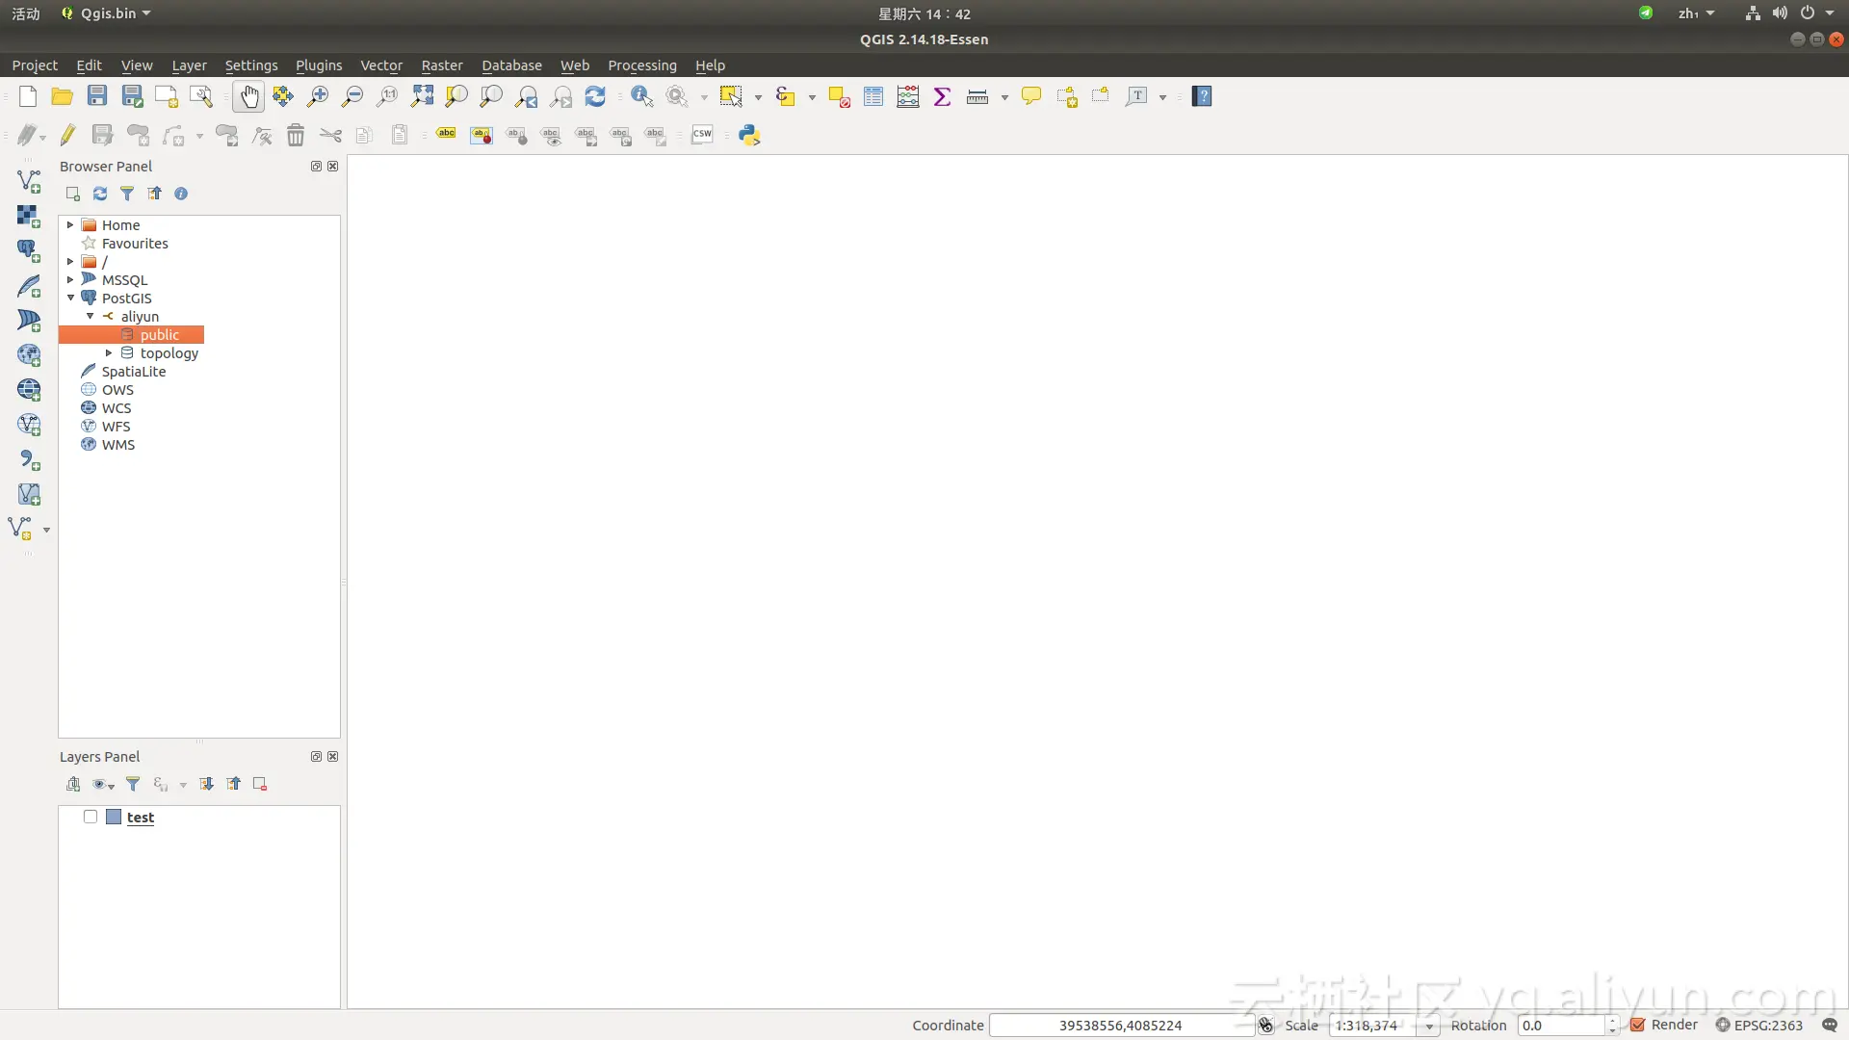1849x1040 pixels.
Task: Open the Python Console
Action: [749, 135]
